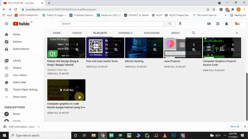
Task: Click the search magnifier button
Action: [170, 24]
